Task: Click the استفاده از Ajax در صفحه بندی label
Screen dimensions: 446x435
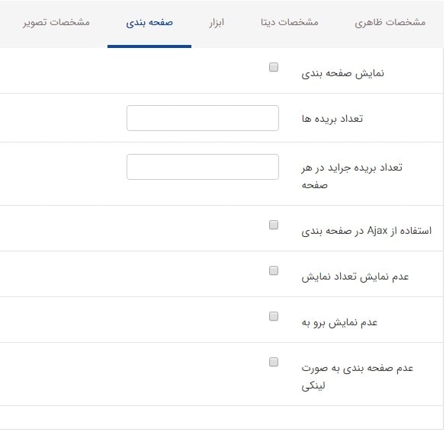Action: pos(367,231)
